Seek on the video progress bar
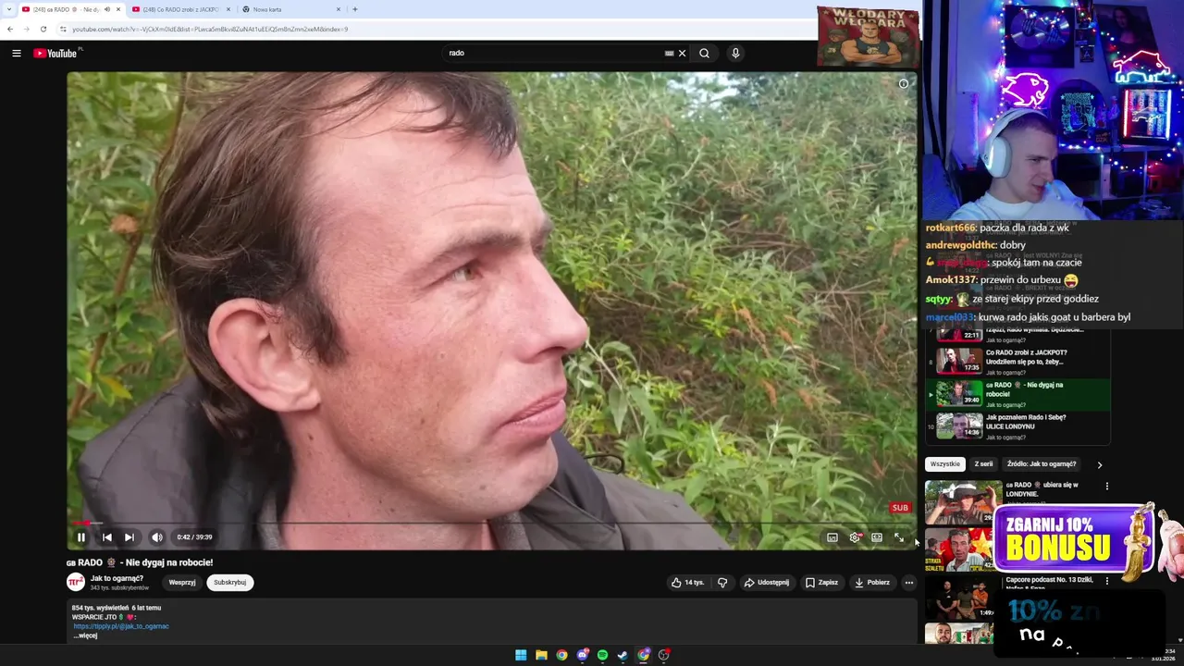 (x=492, y=524)
